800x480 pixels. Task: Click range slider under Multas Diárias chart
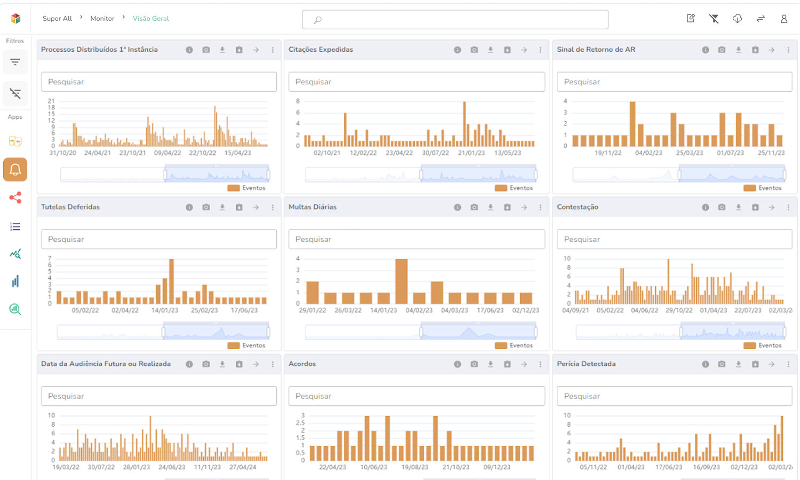pyautogui.click(x=421, y=332)
